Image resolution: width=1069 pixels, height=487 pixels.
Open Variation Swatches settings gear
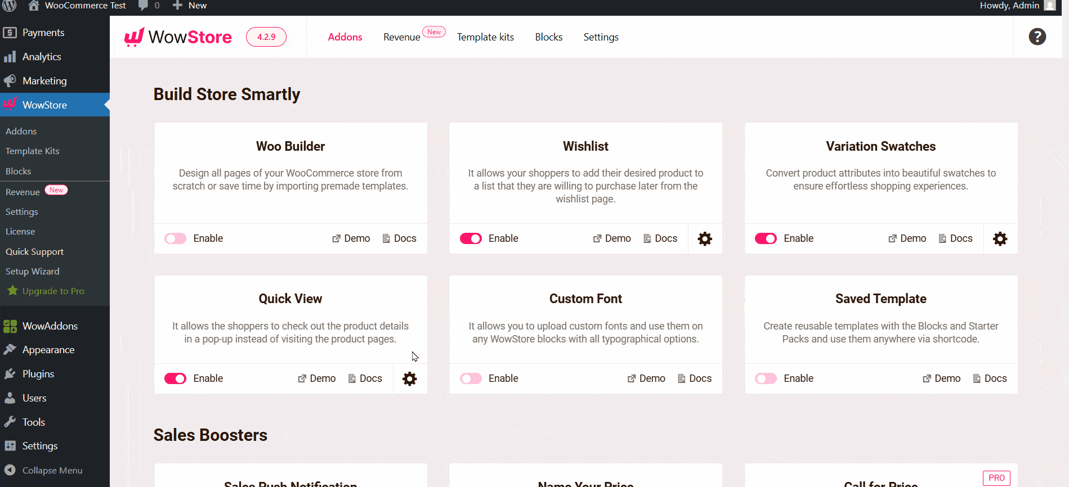(x=1000, y=238)
